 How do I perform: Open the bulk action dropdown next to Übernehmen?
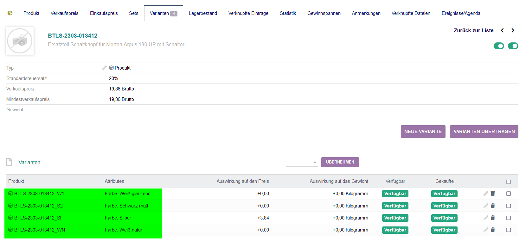301,162
